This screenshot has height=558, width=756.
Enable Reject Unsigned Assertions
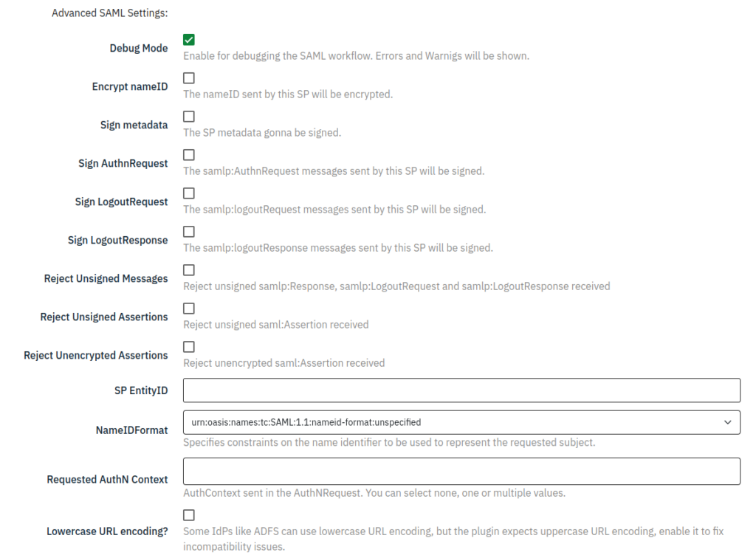click(189, 309)
